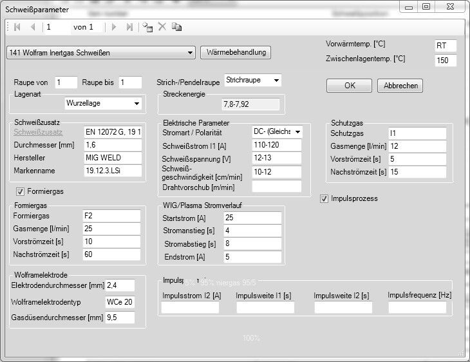Click Formiergas Gasmenge field 25
The image size is (470, 362).
click(111, 229)
